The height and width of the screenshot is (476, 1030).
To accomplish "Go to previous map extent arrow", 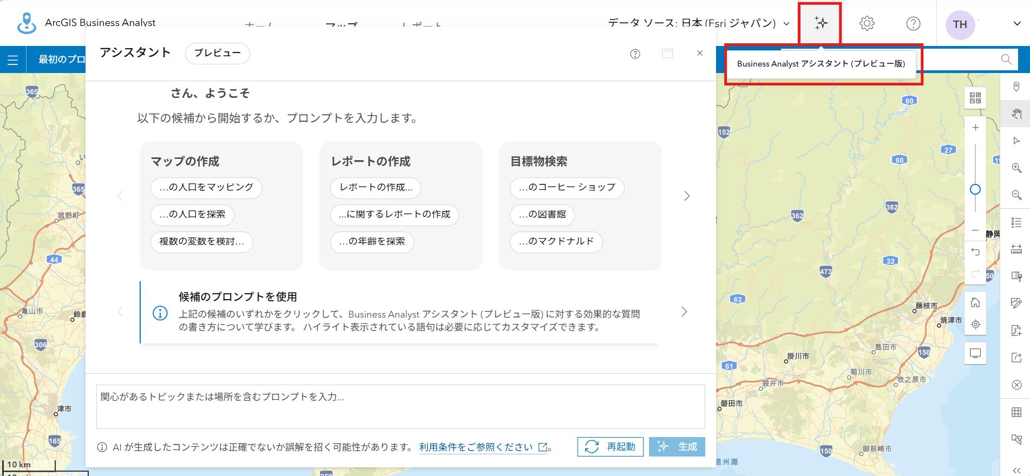I will pos(975,252).
